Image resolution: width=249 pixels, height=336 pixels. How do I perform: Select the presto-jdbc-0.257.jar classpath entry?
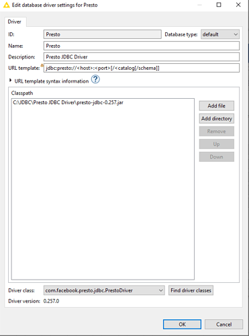pyautogui.click(x=68, y=103)
